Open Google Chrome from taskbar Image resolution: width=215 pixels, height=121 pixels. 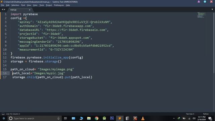click(96, 118)
